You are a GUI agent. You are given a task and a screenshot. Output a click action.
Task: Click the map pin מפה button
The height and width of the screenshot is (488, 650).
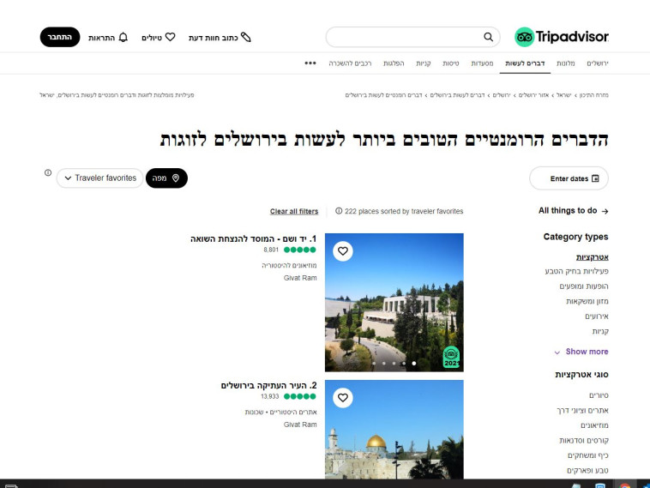pos(166,178)
